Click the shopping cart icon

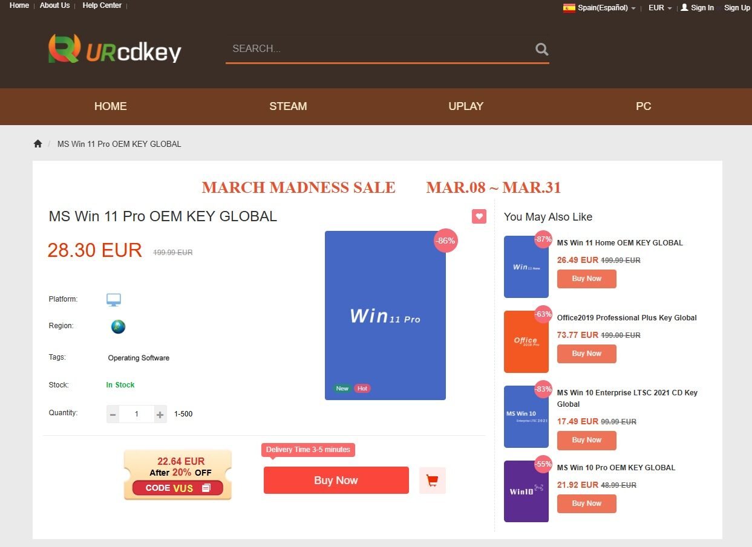tap(432, 481)
